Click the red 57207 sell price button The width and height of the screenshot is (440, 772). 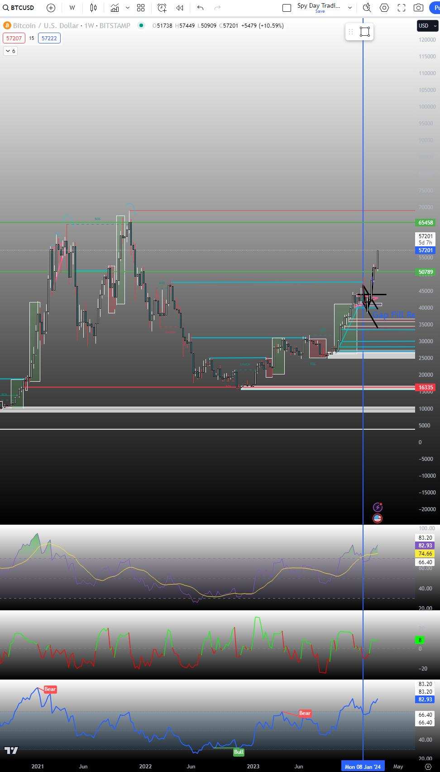(x=14, y=38)
